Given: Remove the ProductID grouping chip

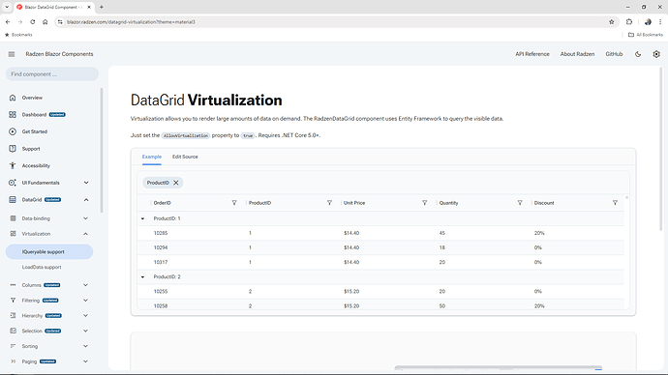Looking at the screenshot, I should [x=176, y=183].
